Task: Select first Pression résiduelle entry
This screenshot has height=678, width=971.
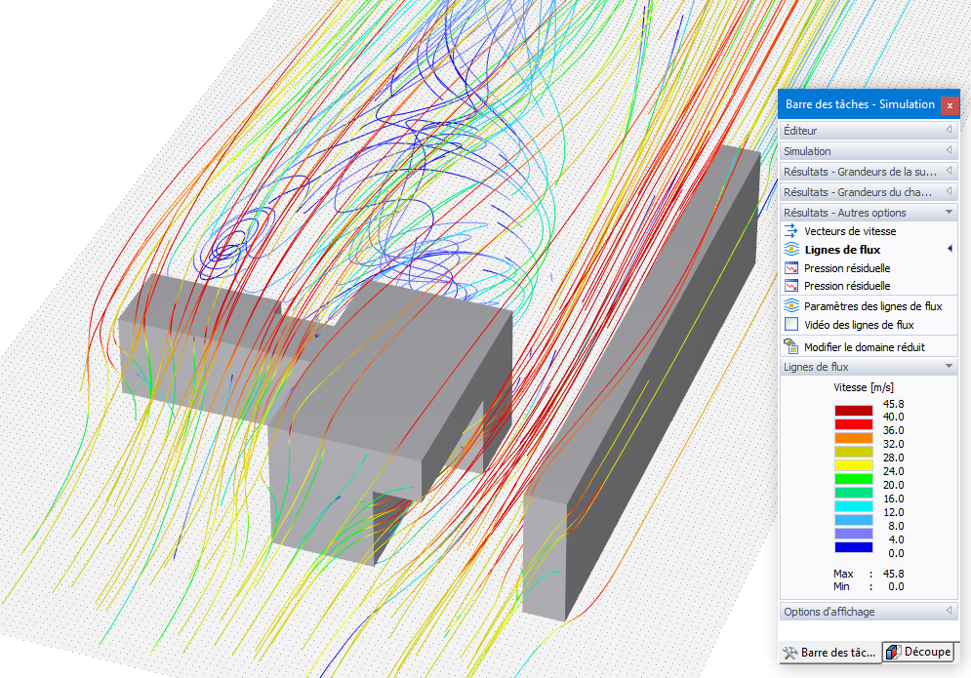Action: point(846,268)
